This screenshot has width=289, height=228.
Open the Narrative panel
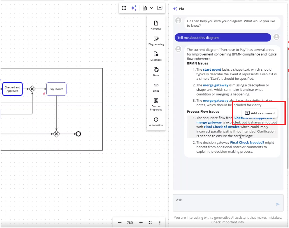coord(156,25)
